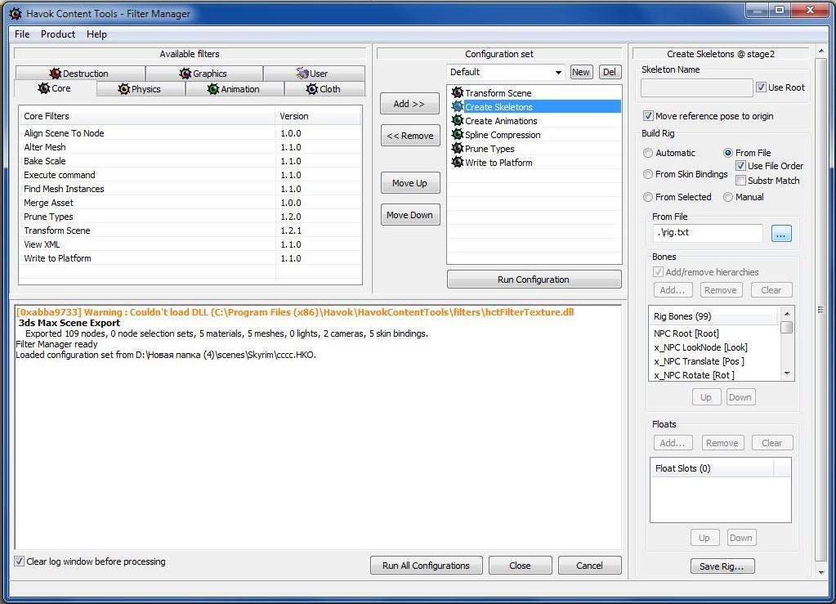Toggle the Use File Order checkbox
This screenshot has height=604, width=836.
point(740,166)
